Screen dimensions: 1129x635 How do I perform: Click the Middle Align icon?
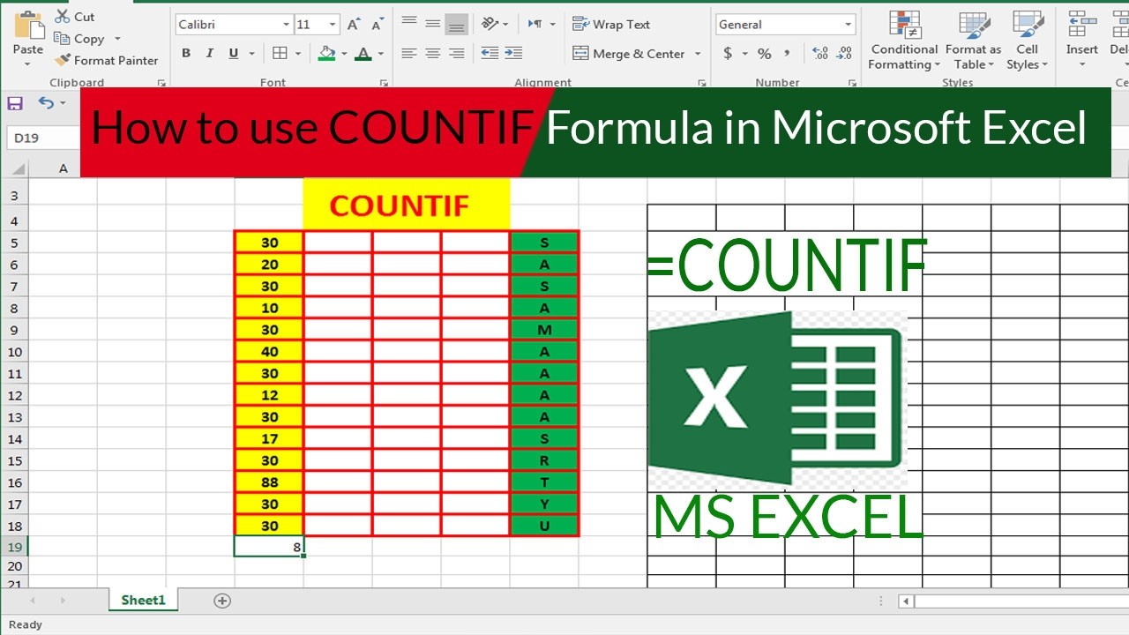[432, 24]
